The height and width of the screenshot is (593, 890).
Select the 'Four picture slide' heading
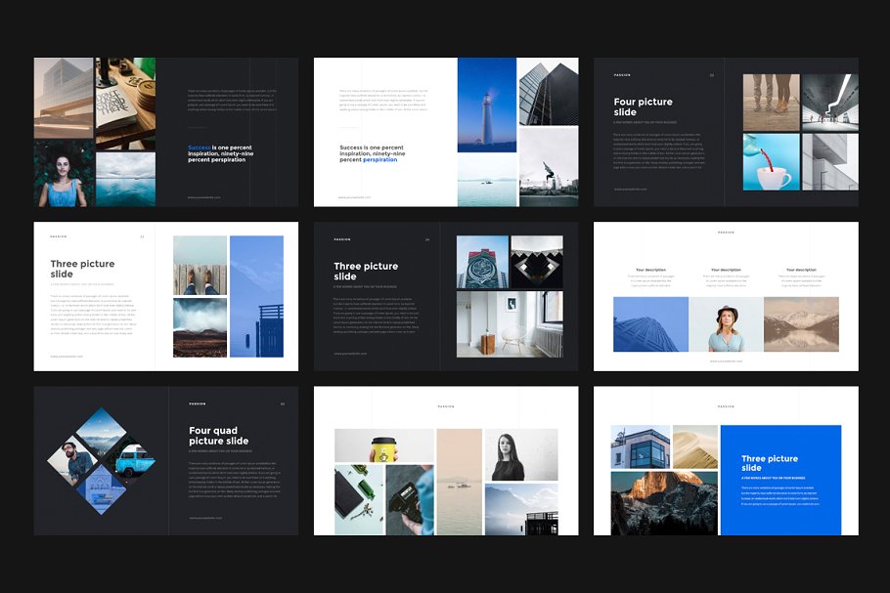point(643,106)
